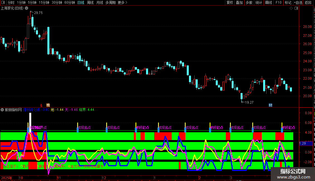Open F10 company info

(278, 3)
